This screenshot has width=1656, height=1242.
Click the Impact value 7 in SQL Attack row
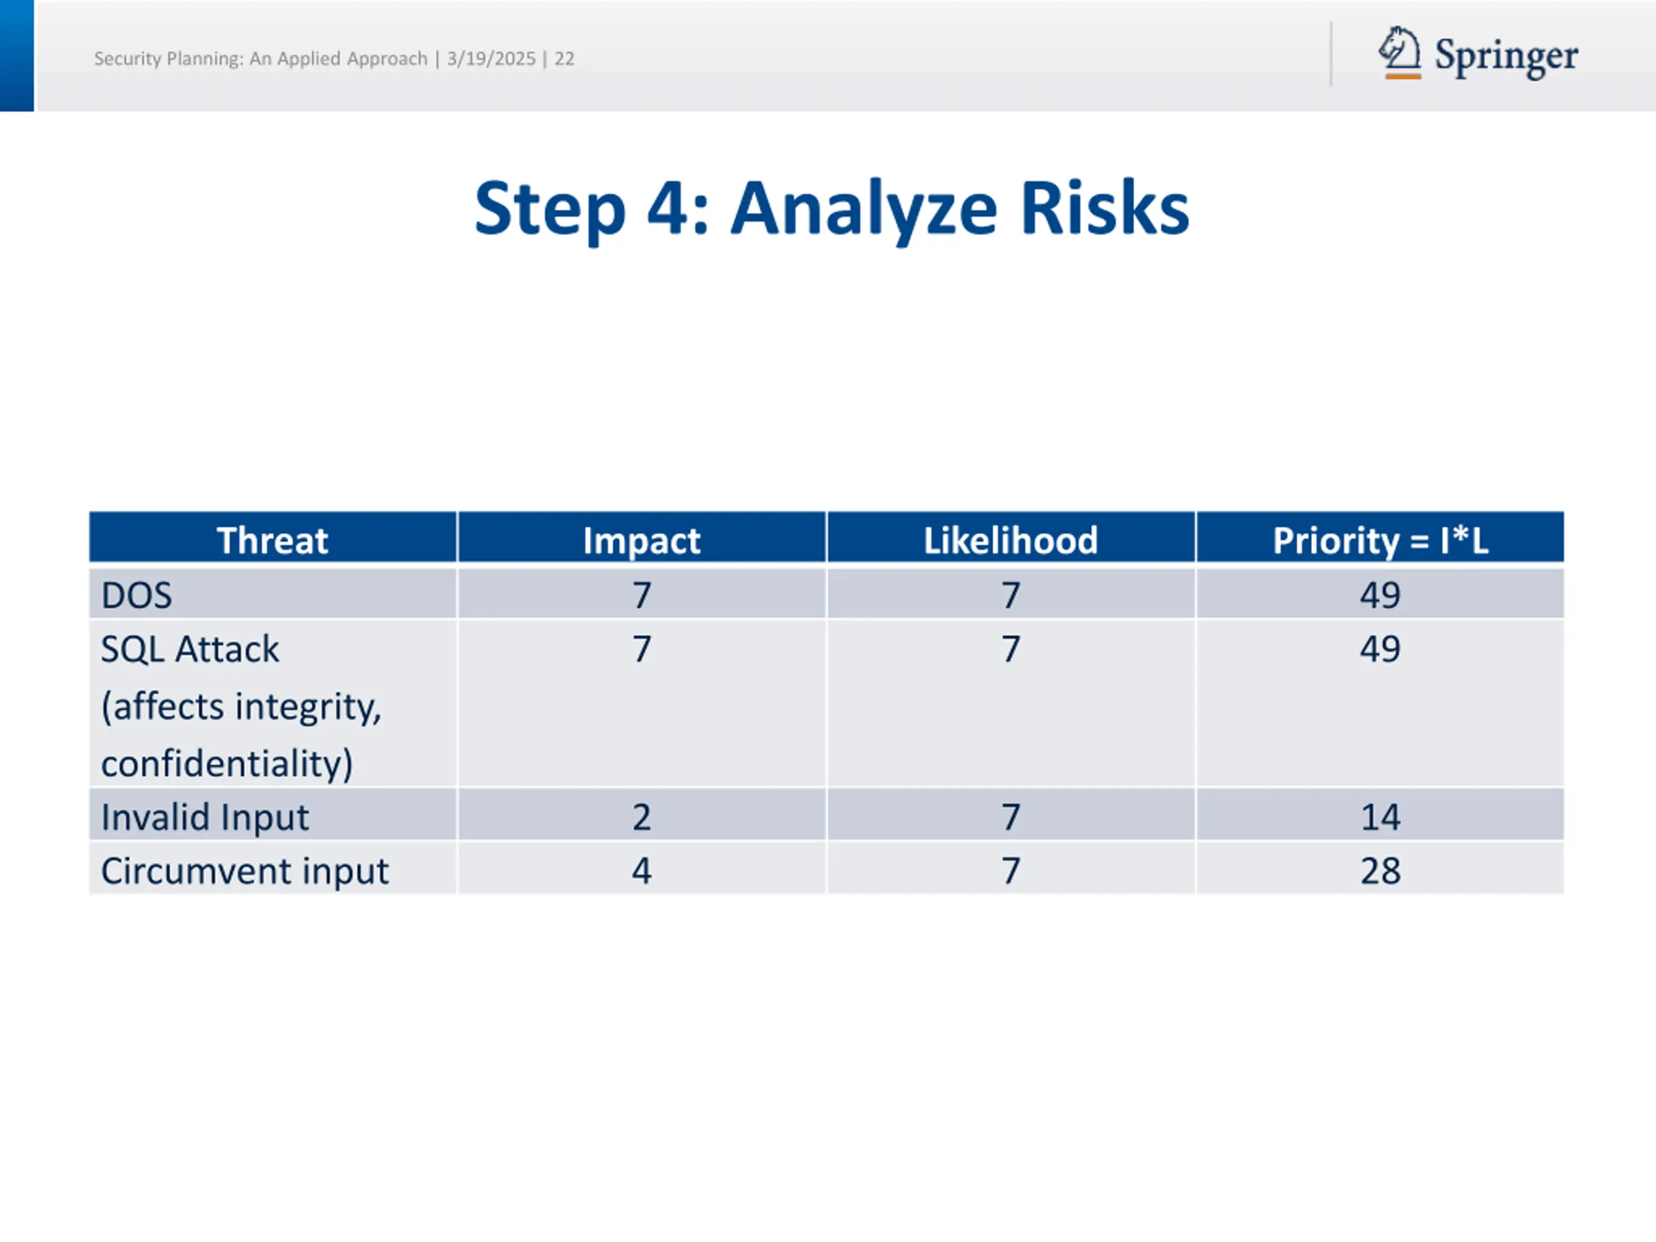pos(642,649)
